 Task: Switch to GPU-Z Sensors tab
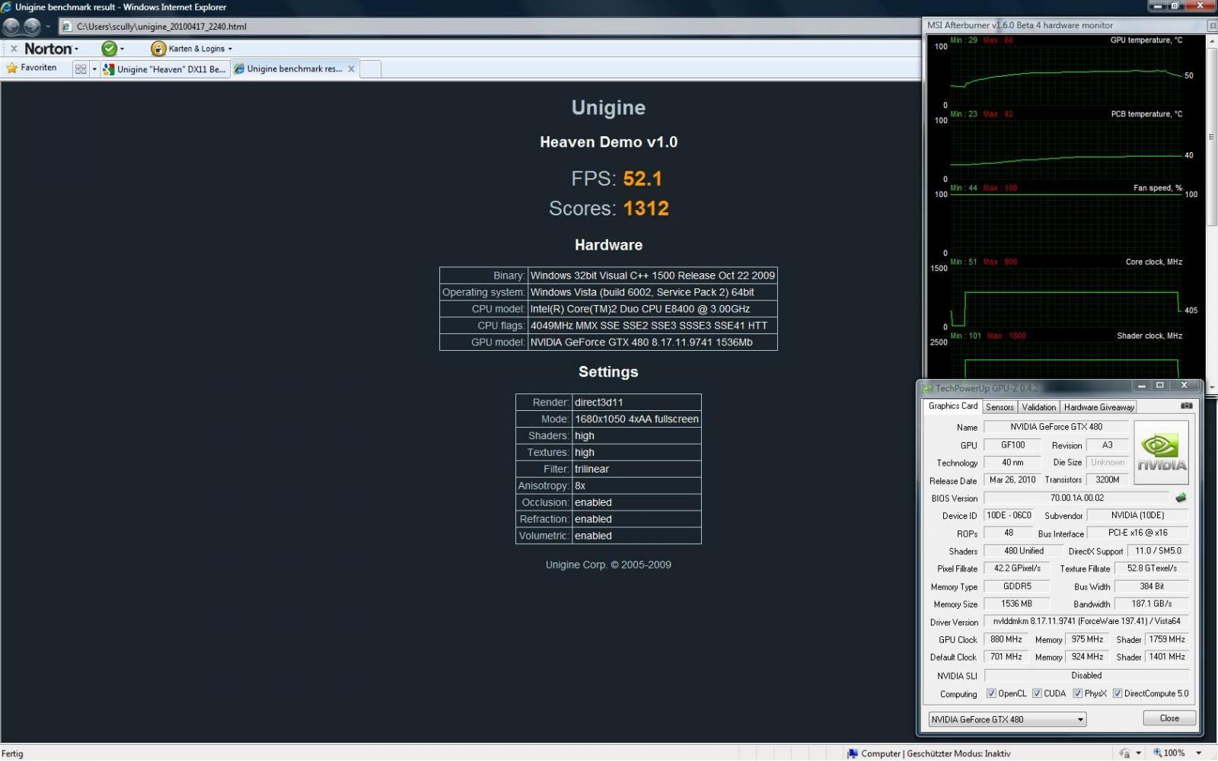(x=1000, y=407)
